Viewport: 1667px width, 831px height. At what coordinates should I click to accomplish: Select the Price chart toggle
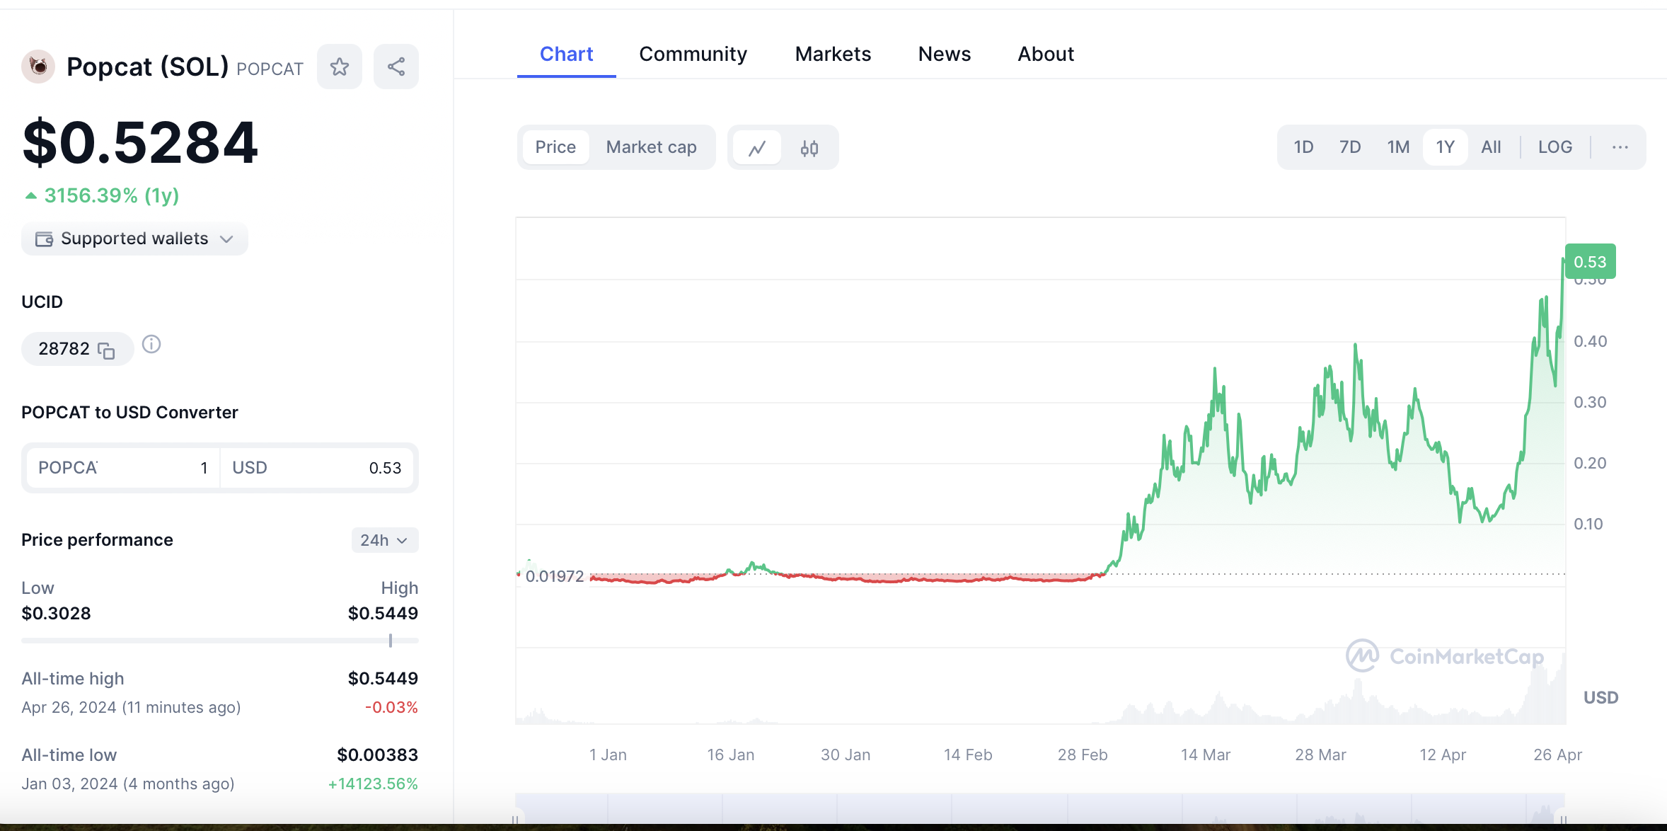[555, 147]
